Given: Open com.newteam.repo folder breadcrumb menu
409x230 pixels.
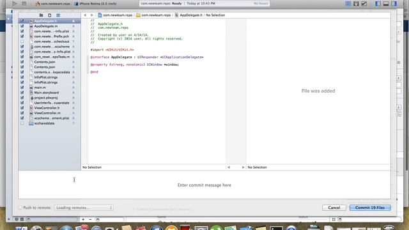Looking at the screenshot, I should (x=153, y=15).
